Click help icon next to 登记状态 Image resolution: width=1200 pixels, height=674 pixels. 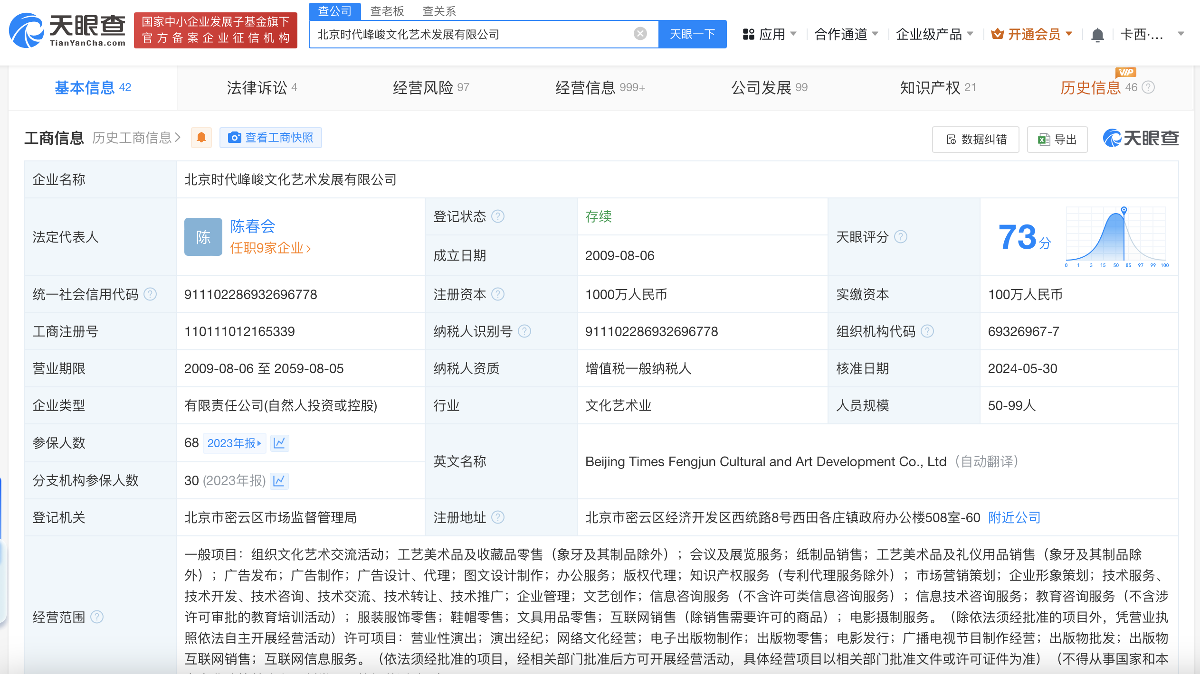(x=497, y=216)
